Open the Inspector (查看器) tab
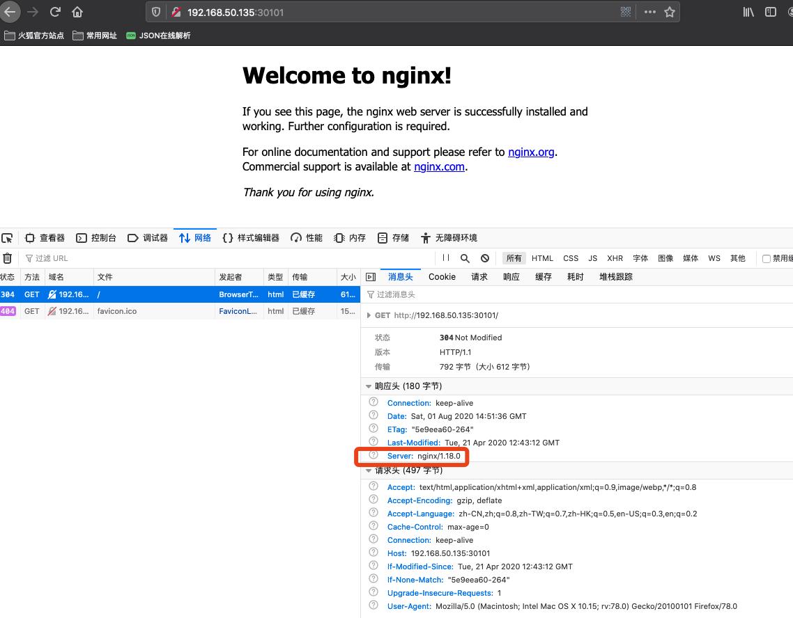 tap(45, 238)
